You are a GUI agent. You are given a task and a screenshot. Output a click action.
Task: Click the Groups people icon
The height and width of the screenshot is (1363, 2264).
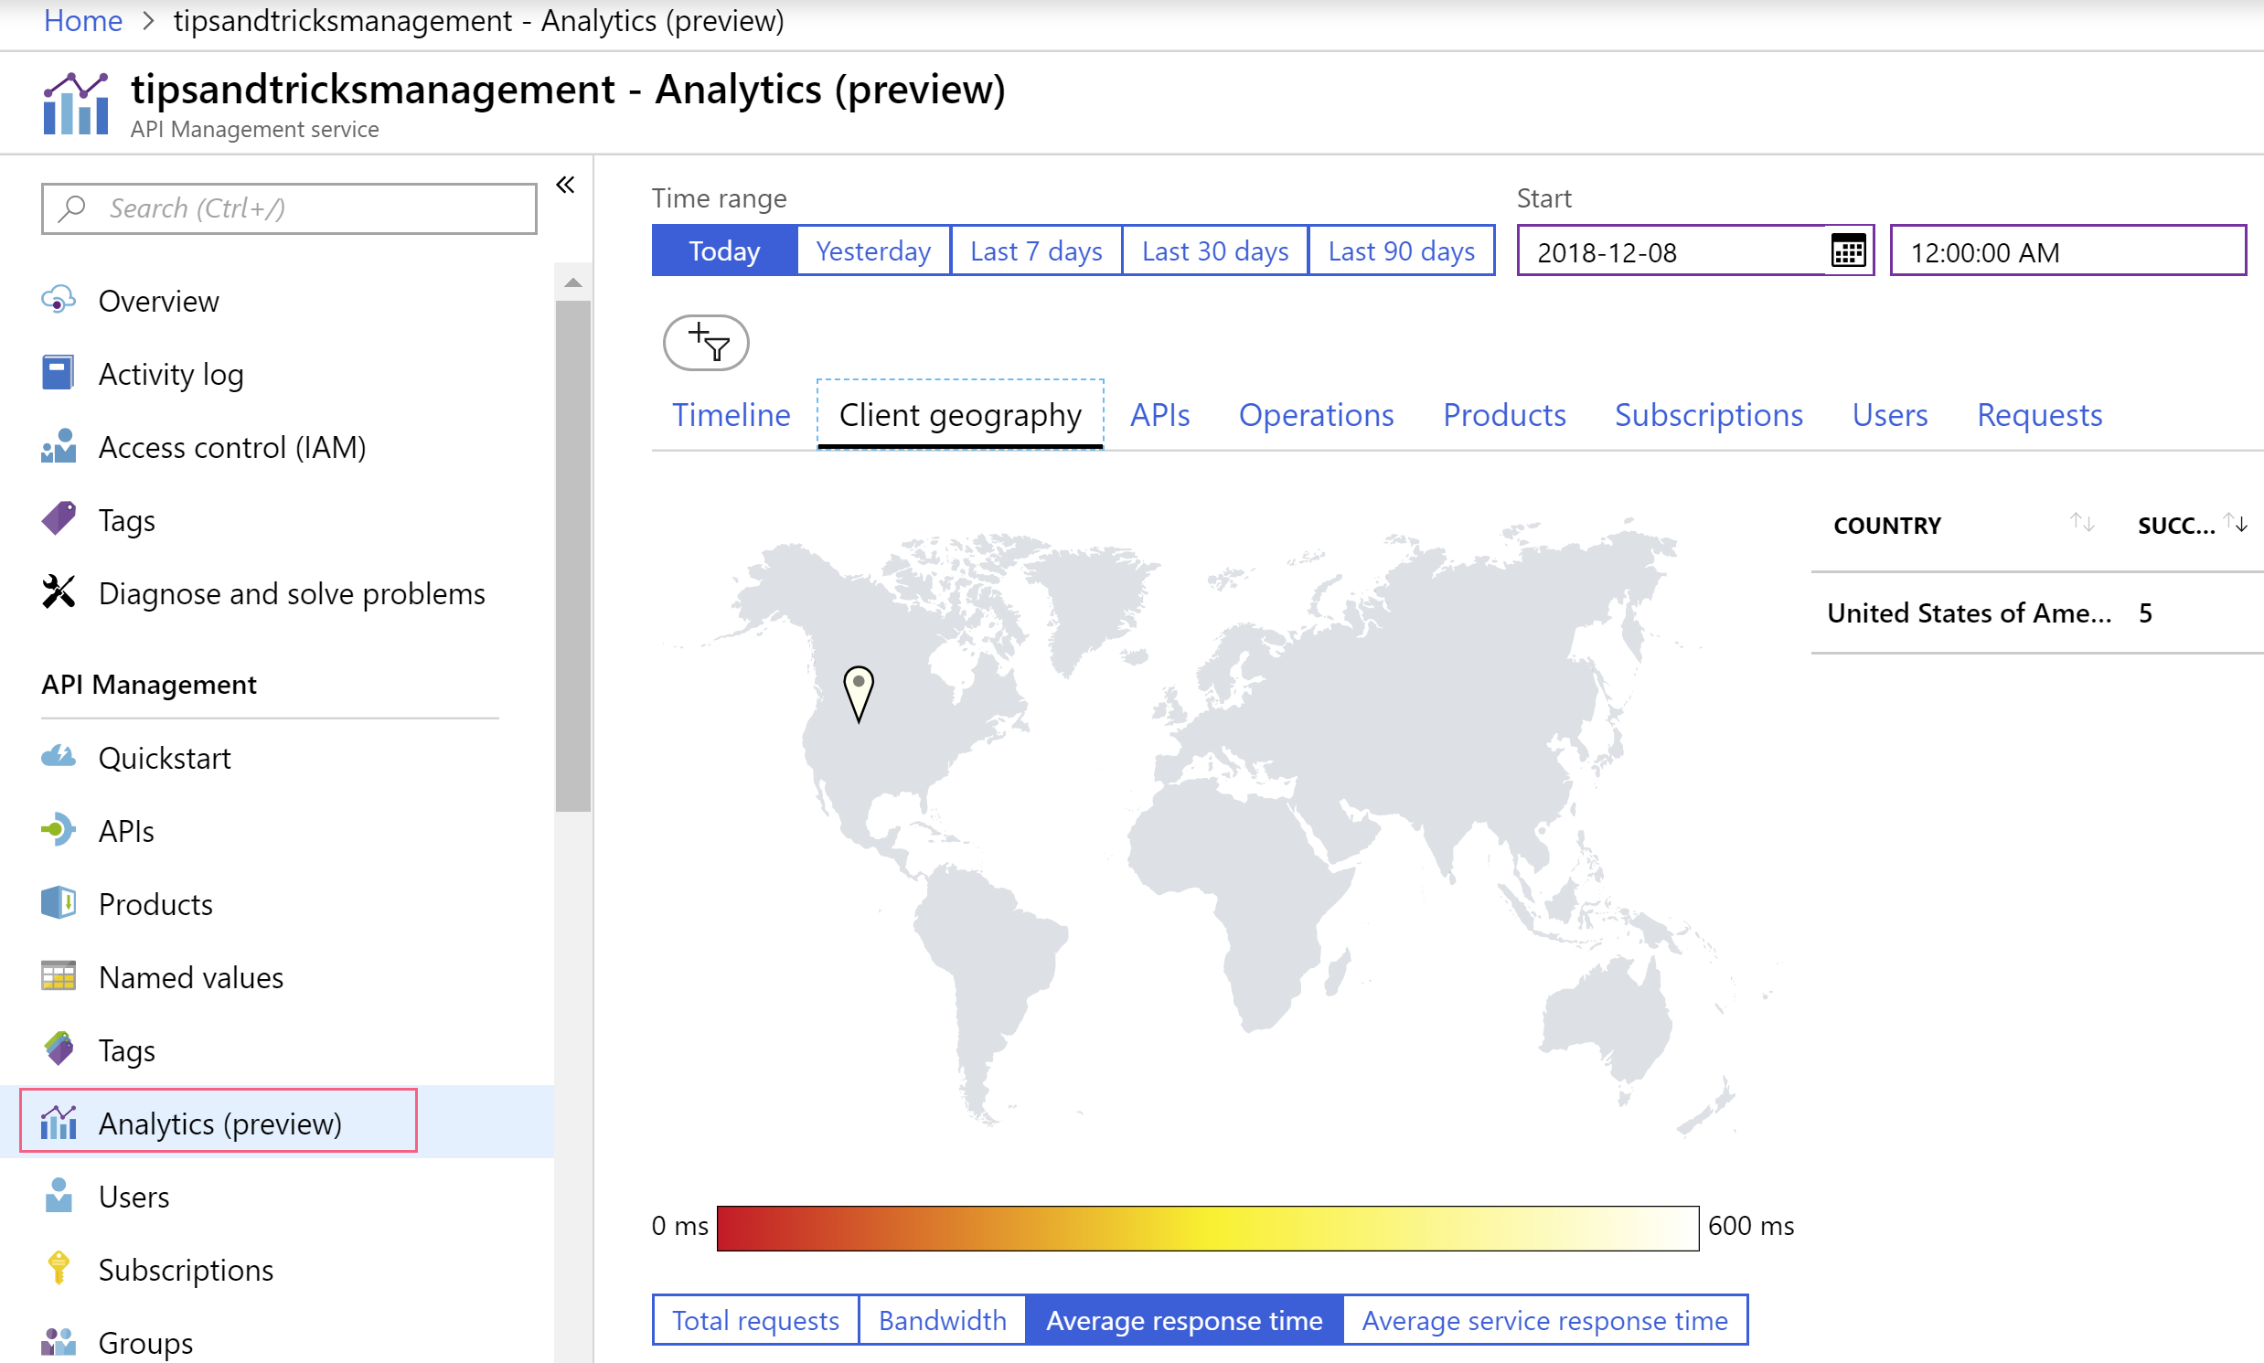[59, 1342]
